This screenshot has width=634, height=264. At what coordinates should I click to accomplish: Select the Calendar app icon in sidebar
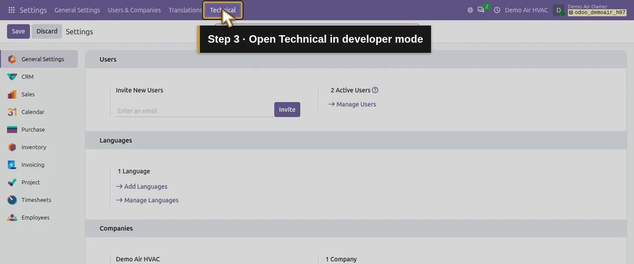coord(12,112)
